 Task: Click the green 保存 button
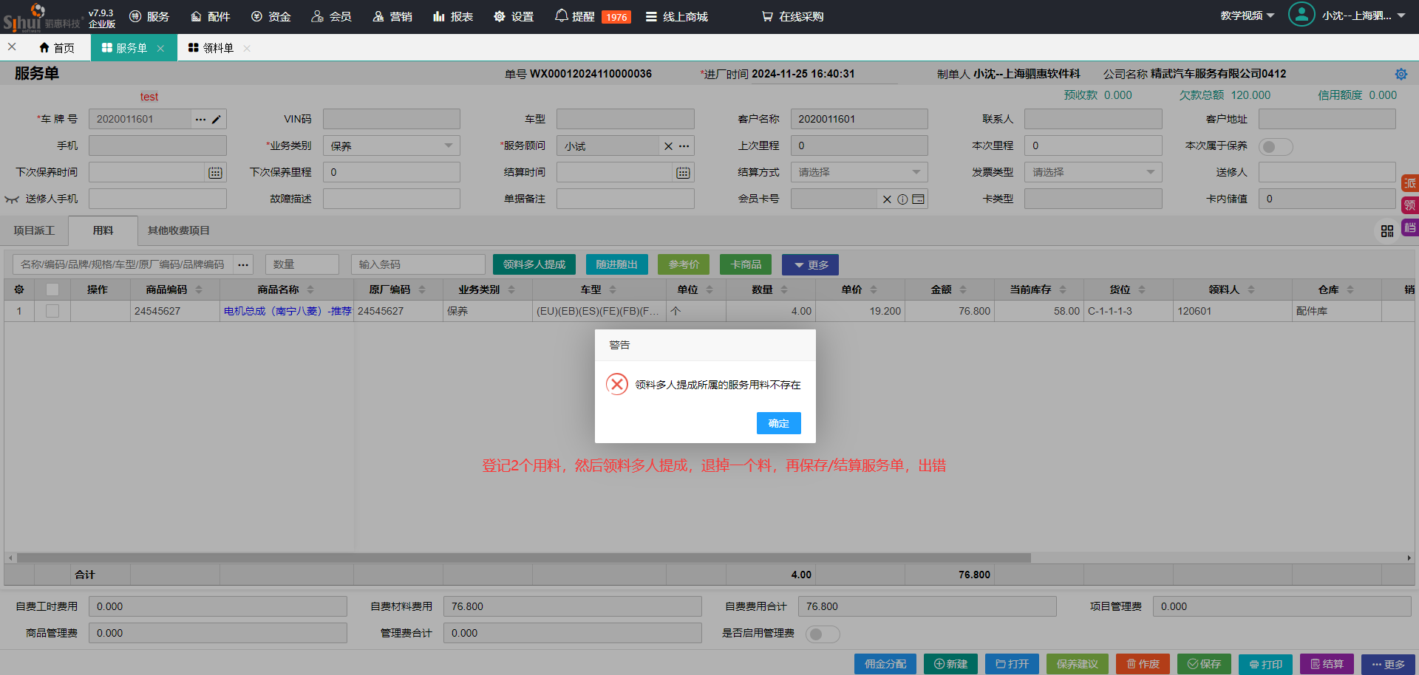1204,664
